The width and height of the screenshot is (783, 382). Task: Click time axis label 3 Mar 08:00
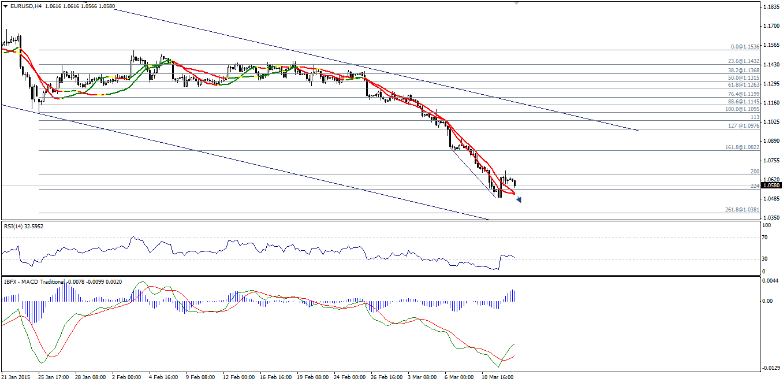pyautogui.click(x=423, y=377)
